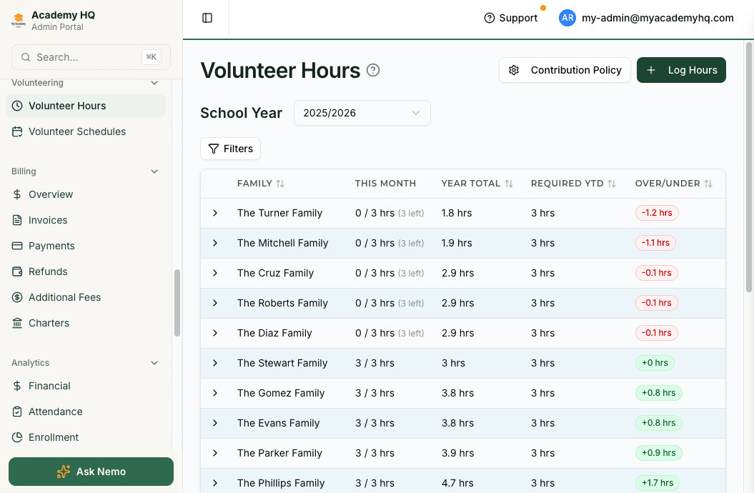Click the Support help icon

click(x=489, y=18)
